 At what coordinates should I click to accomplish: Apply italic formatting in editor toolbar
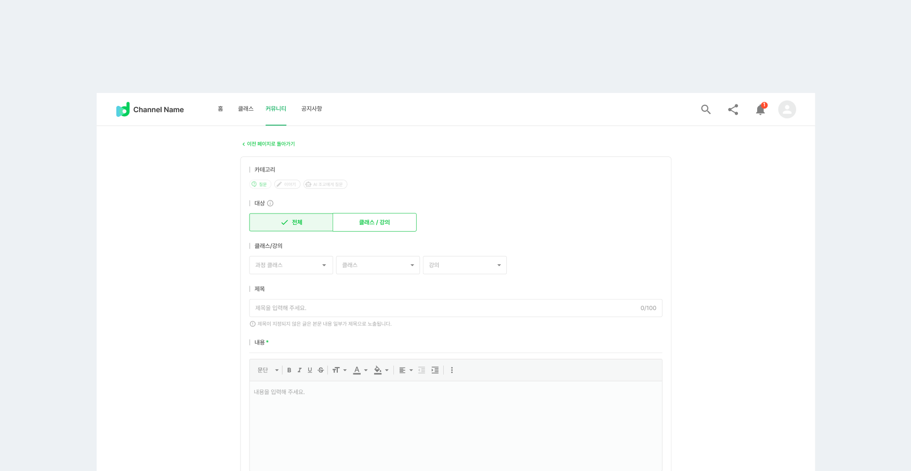pos(299,370)
